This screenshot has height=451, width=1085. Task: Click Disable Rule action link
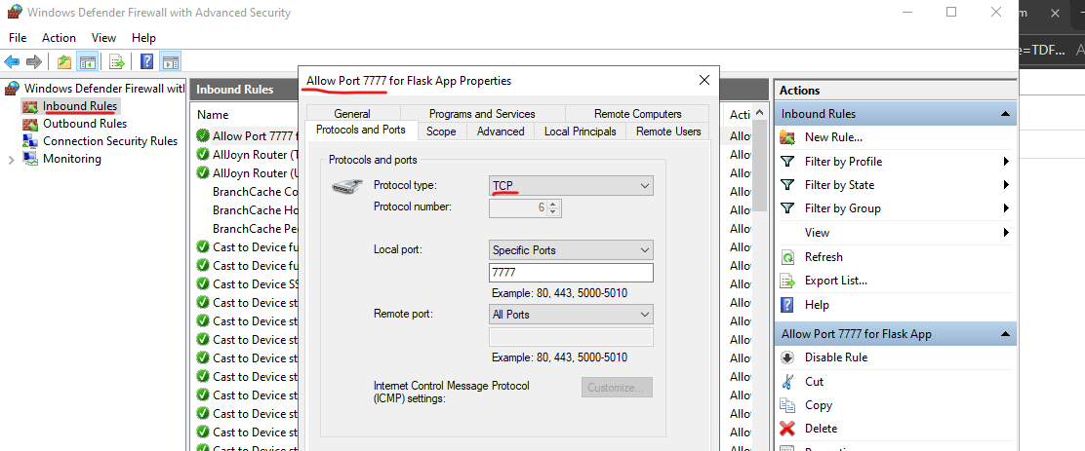[x=836, y=357]
